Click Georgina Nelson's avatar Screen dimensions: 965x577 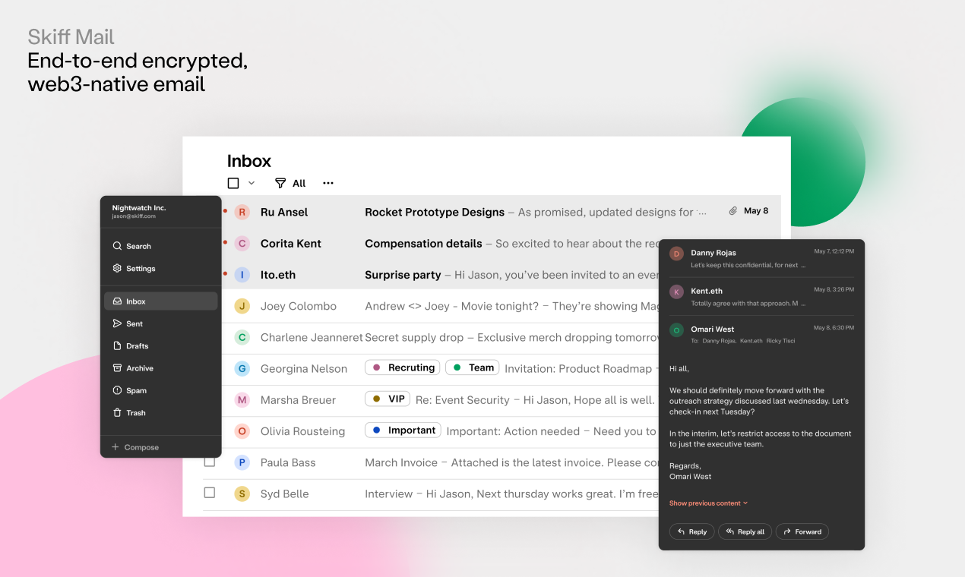(242, 369)
